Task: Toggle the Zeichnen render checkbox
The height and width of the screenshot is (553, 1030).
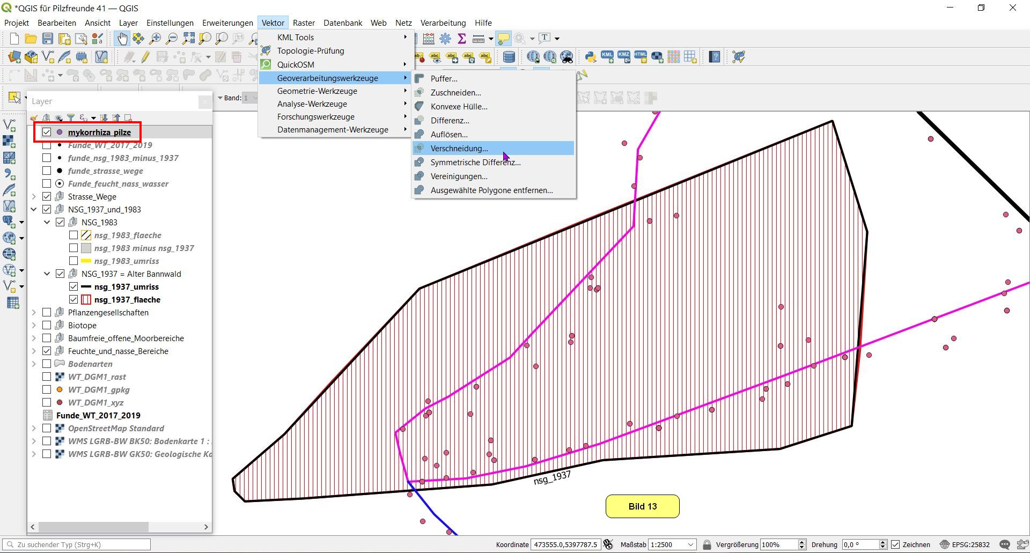Action: click(895, 544)
